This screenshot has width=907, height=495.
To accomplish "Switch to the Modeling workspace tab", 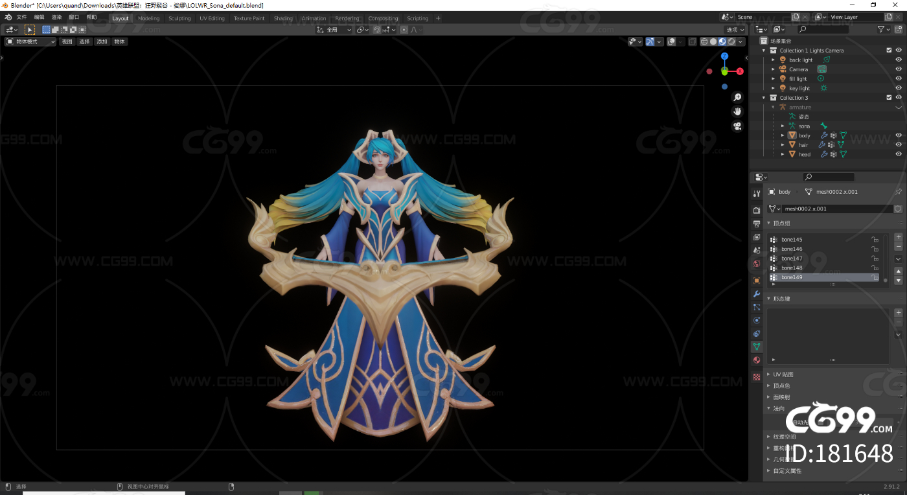I will 148,18.
